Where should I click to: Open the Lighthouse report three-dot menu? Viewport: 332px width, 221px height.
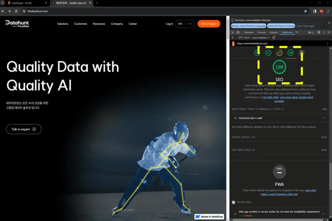(x=328, y=44)
